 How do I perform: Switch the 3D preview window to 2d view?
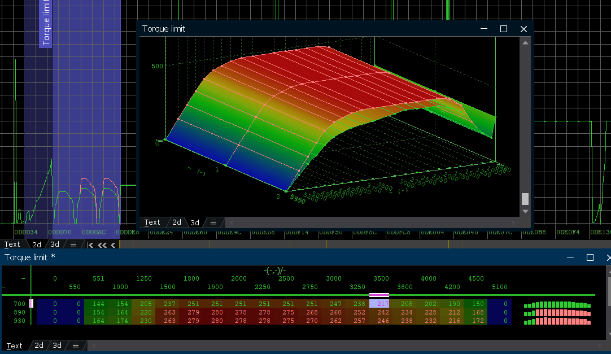tap(177, 222)
